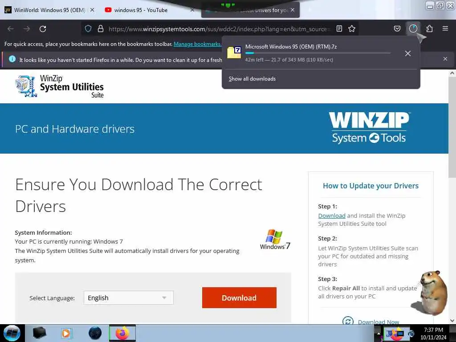Click the red Download button
The image size is (456, 342).
tap(239, 298)
